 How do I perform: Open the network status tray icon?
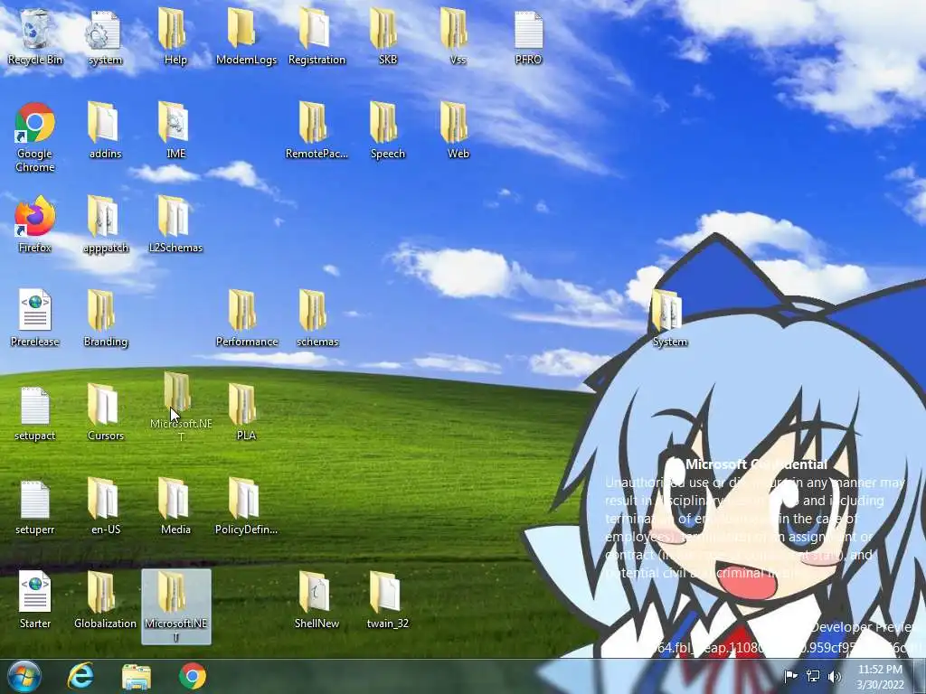[813, 676]
